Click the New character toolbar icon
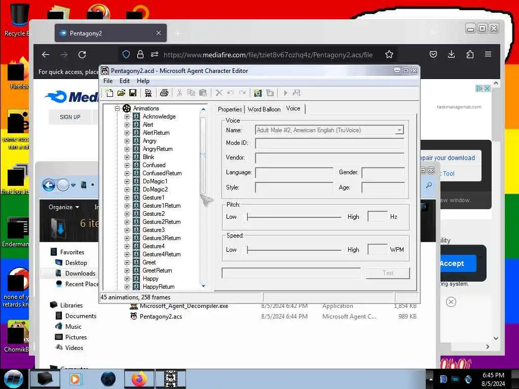The height and width of the screenshot is (389, 519). pos(109,93)
